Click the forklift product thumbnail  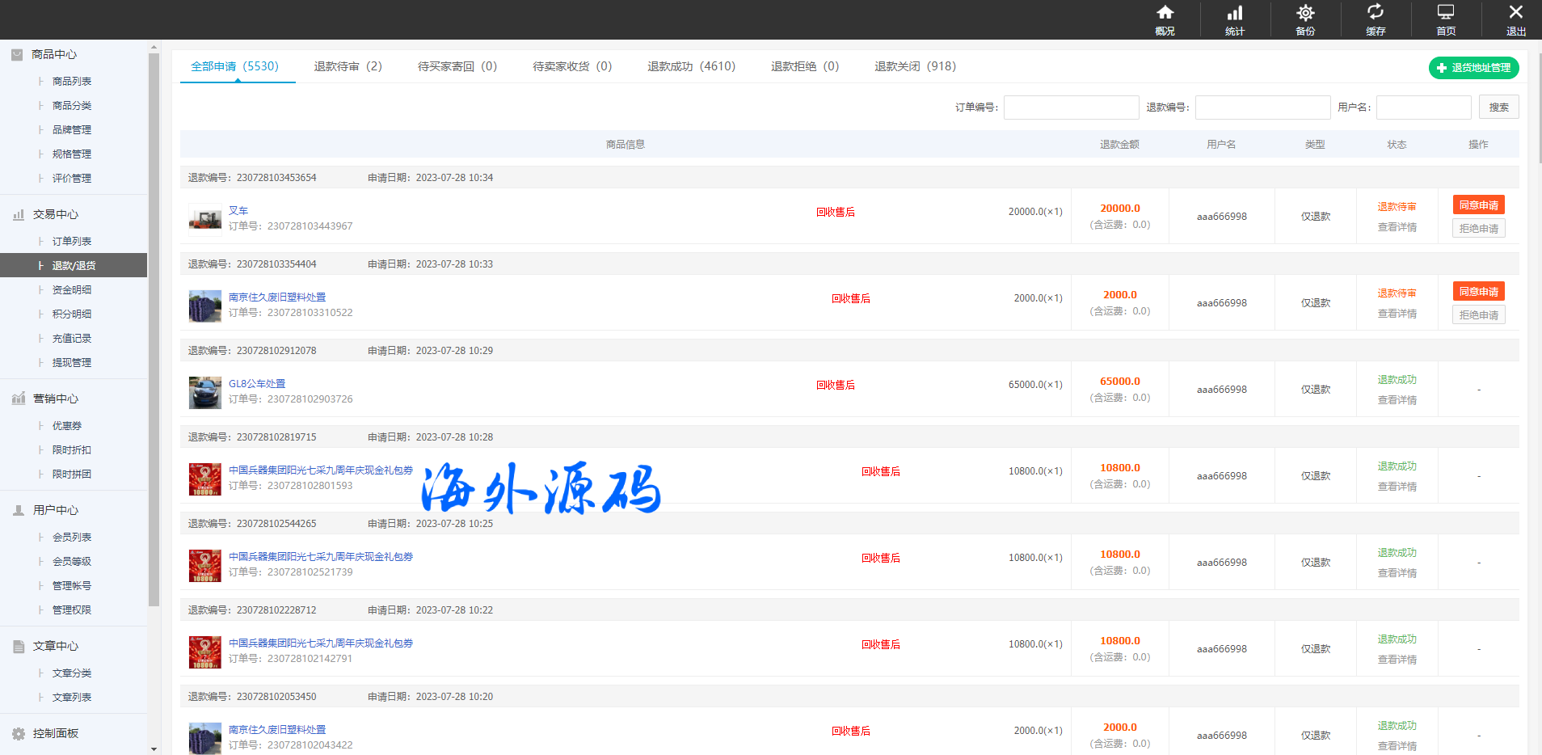(205, 217)
